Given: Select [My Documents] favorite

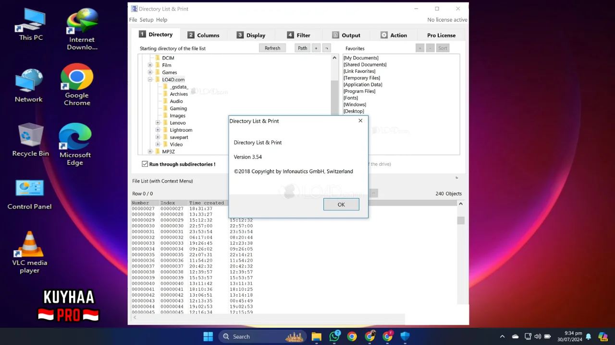Looking at the screenshot, I should (x=361, y=58).
